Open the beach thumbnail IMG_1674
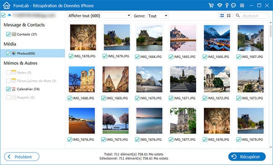The height and width of the screenshot is (165, 273). 81,121
